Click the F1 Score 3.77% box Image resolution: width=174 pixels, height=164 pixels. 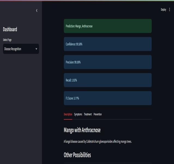(108, 98)
